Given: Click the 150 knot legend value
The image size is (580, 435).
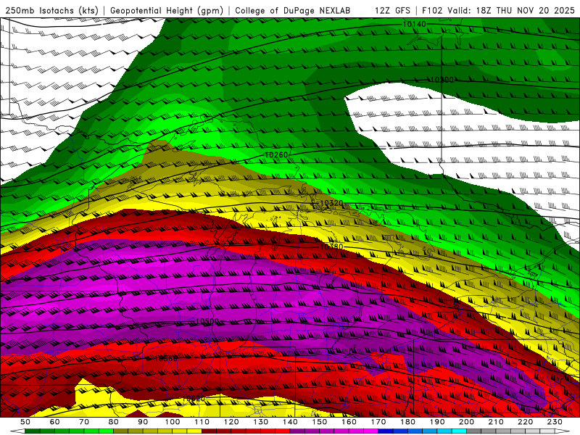Looking at the screenshot, I should click(x=320, y=422).
